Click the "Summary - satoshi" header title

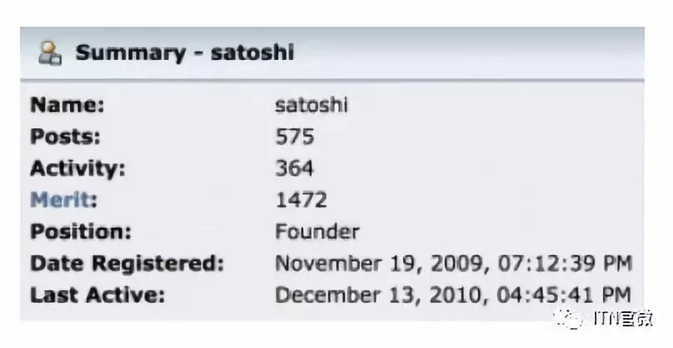coord(184,53)
